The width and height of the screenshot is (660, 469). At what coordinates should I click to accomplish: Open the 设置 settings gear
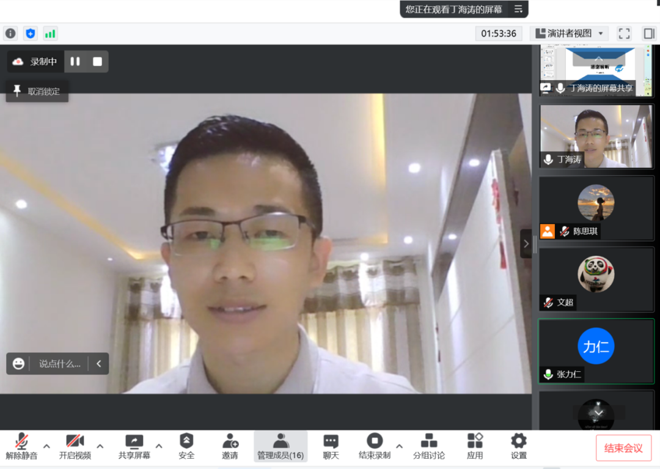(x=518, y=446)
